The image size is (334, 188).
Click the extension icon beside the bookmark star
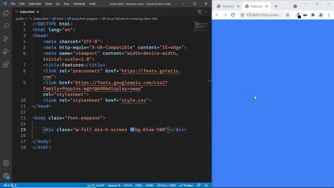[298, 15]
